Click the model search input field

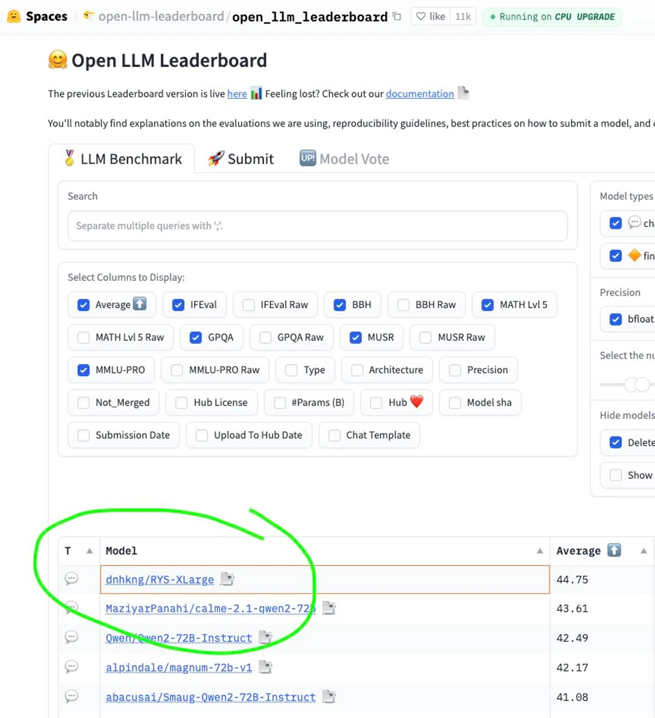click(317, 226)
